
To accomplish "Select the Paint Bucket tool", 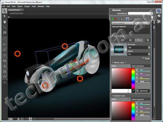I will pos(4,44).
